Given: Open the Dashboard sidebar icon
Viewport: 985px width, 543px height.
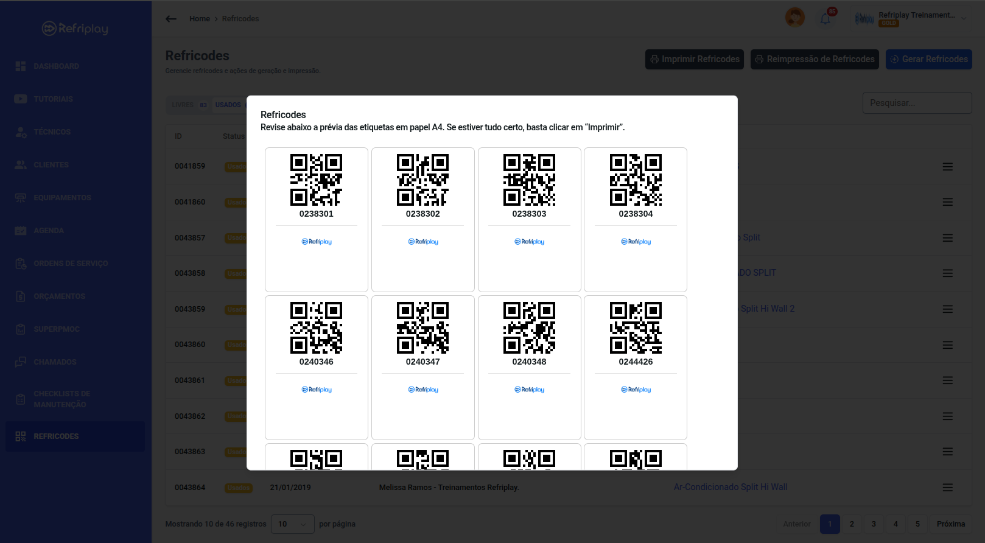Looking at the screenshot, I should click(x=21, y=66).
